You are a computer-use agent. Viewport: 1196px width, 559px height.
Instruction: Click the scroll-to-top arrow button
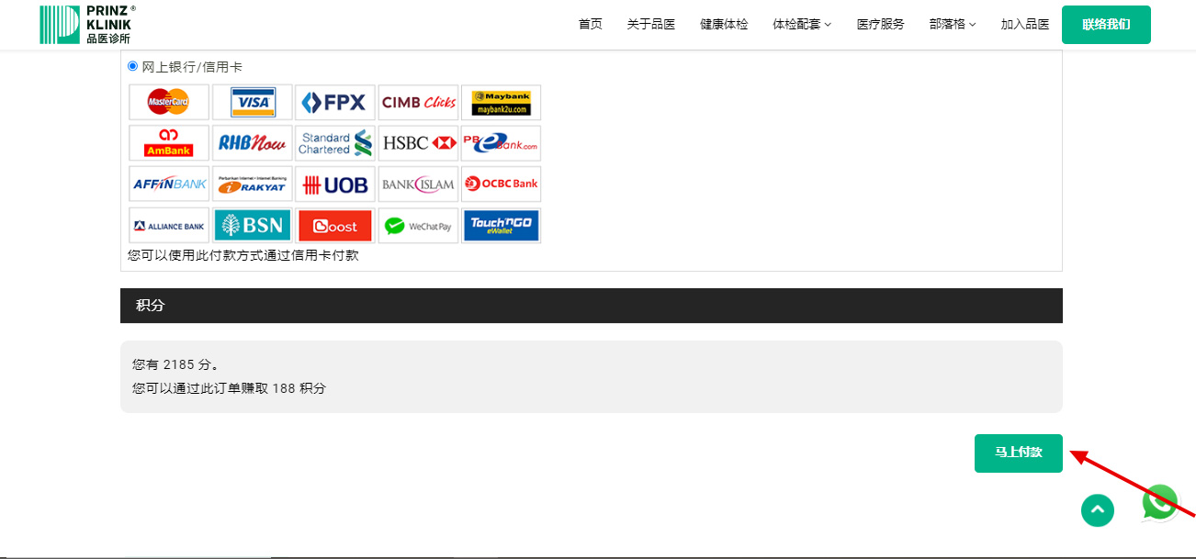[x=1098, y=510]
